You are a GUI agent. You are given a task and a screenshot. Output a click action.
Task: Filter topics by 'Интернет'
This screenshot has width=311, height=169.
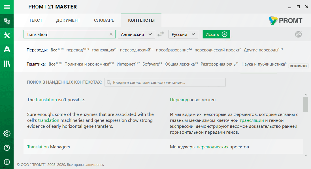128,64
